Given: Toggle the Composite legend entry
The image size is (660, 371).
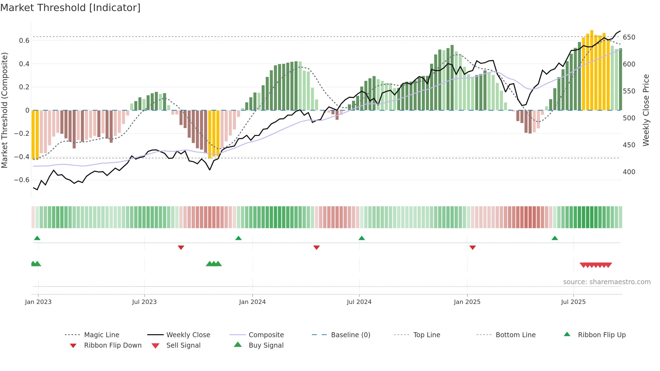Looking at the screenshot, I should 257,335.
